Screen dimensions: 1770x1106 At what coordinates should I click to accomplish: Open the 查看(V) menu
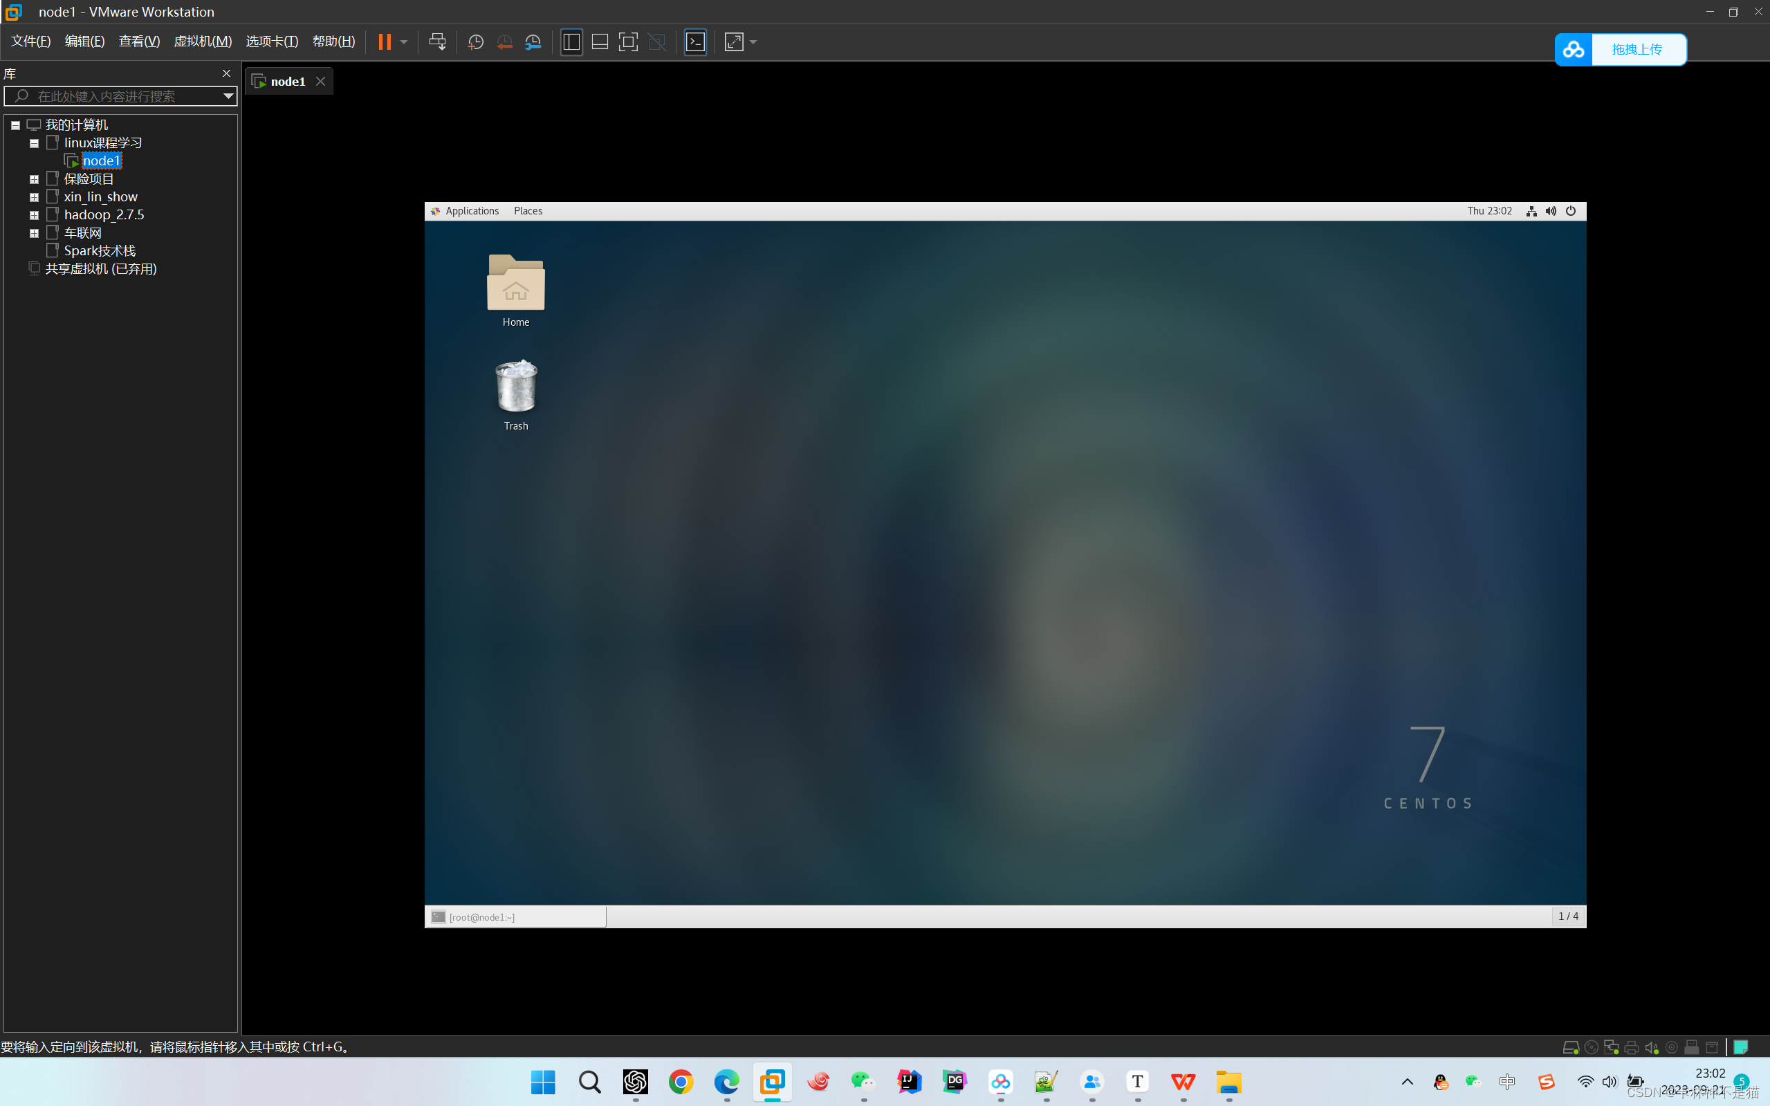pos(139,41)
